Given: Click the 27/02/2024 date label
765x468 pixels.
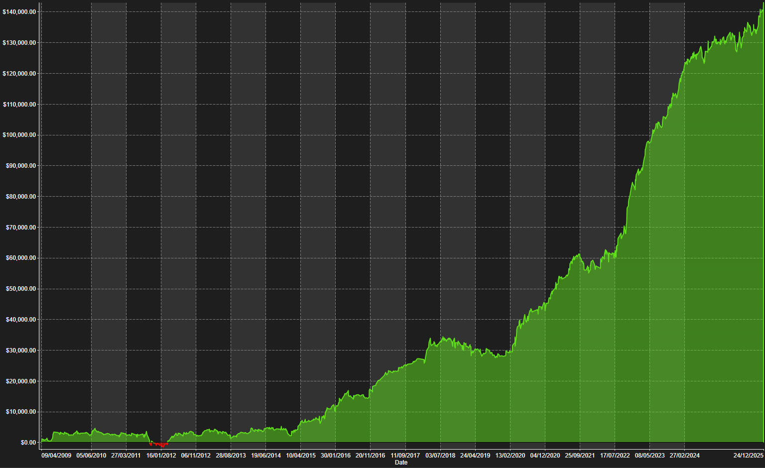Looking at the screenshot, I should (x=684, y=456).
